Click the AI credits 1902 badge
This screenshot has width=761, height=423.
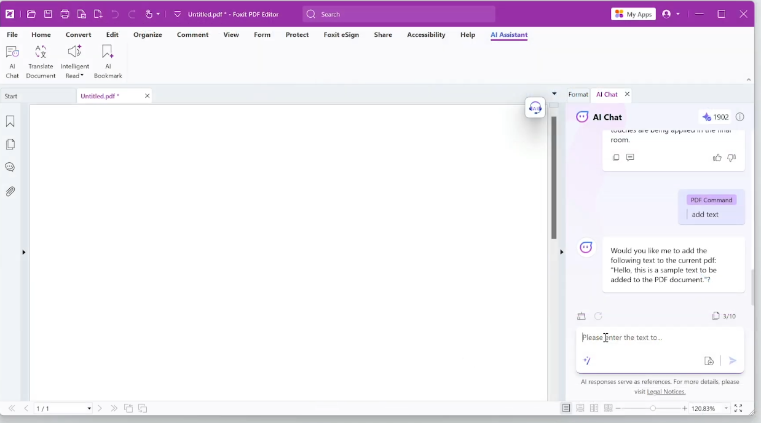coord(715,117)
